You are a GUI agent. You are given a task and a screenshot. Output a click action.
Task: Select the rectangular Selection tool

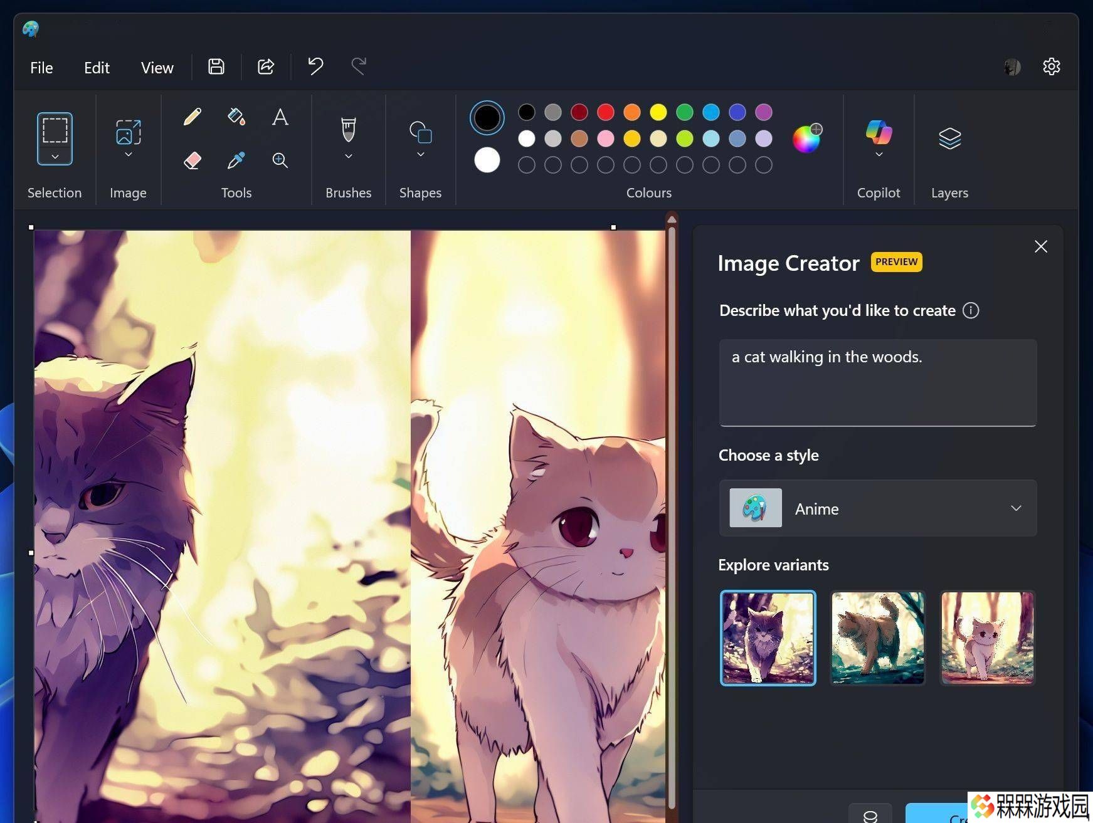tap(55, 130)
